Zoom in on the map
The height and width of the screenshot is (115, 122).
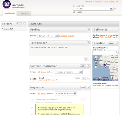point(96,65)
